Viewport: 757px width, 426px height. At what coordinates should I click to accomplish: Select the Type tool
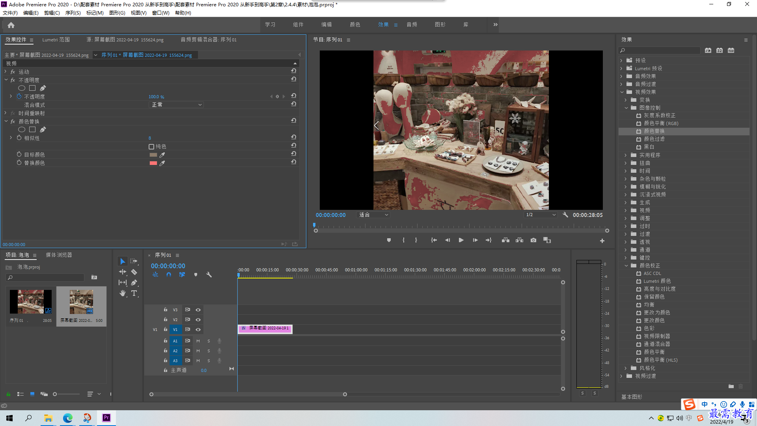134,293
